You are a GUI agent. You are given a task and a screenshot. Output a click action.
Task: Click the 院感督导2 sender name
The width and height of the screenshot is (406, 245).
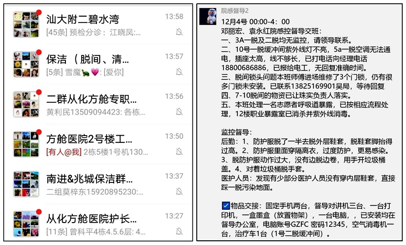[235, 11]
